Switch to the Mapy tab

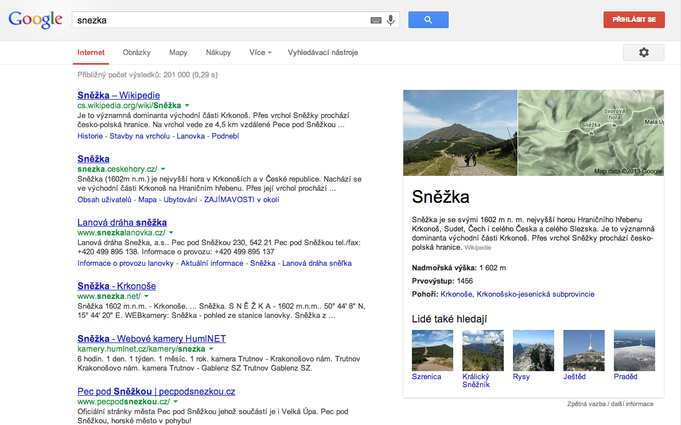[x=178, y=53]
